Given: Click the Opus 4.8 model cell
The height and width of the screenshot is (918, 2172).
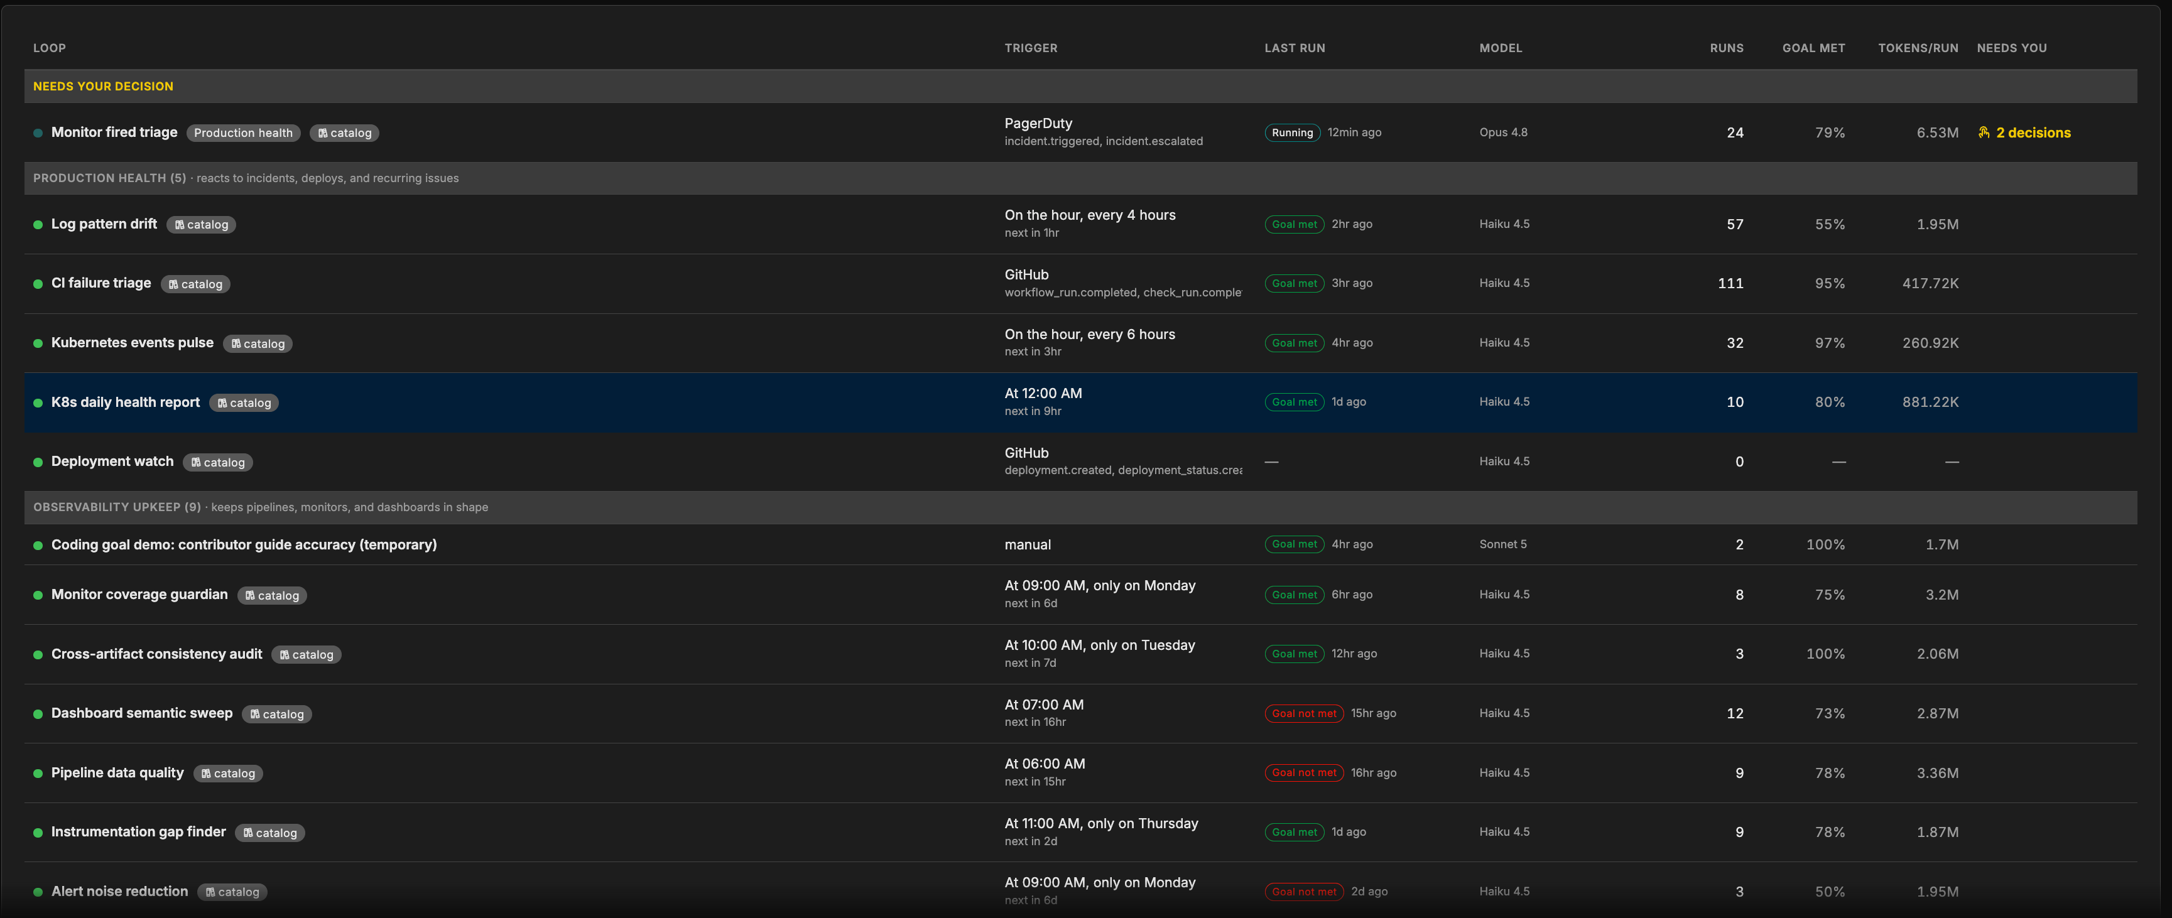Looking at the screenshot, I should click(x=1502, y=132).
